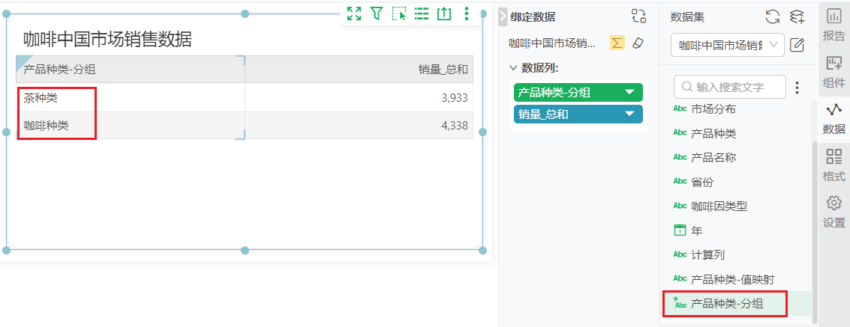Screen dimensions: 850x327
Task: Click the dashed selection cursor icon
Action: [x=399, y=13]
